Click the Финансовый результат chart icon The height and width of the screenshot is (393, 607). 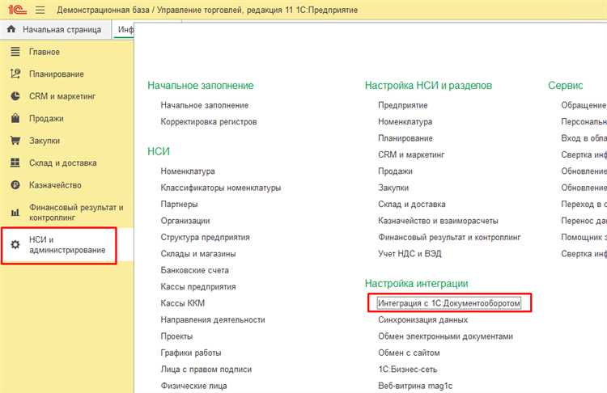[x=15, y=213]
